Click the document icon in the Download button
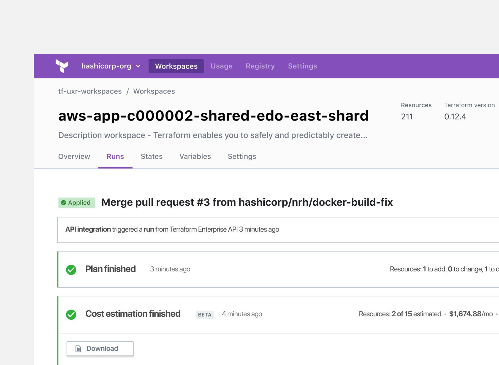 78,349
